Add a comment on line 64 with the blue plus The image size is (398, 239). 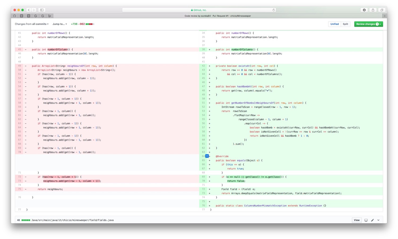pyautogui.click(x=207, y=156)
